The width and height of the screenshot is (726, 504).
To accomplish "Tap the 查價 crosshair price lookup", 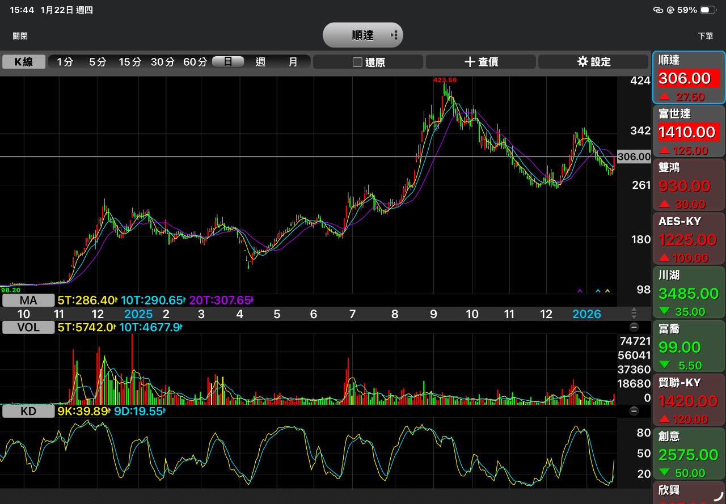I will coord(481,62).
